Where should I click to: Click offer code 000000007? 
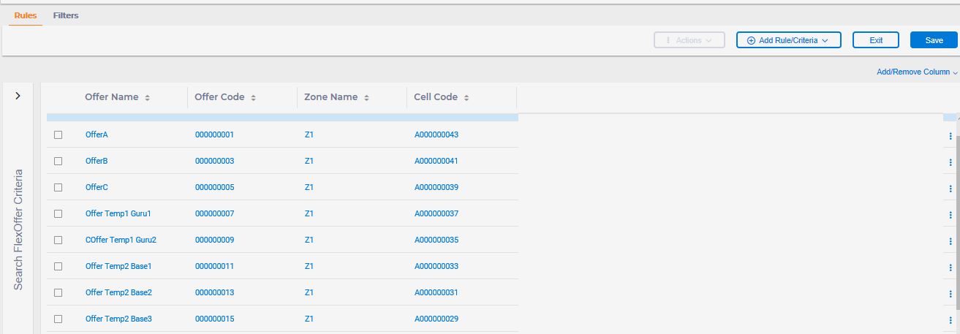point(214,213)
